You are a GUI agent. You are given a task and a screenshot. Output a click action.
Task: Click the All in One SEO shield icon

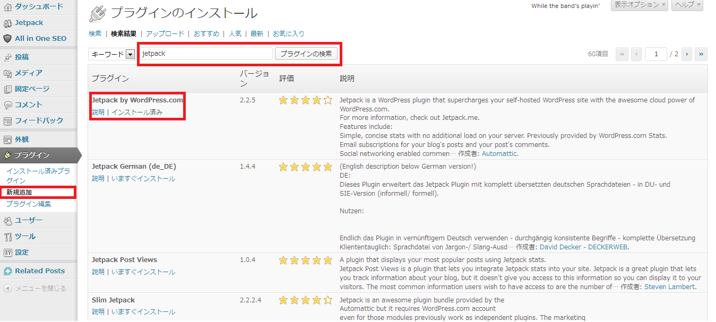7,39
